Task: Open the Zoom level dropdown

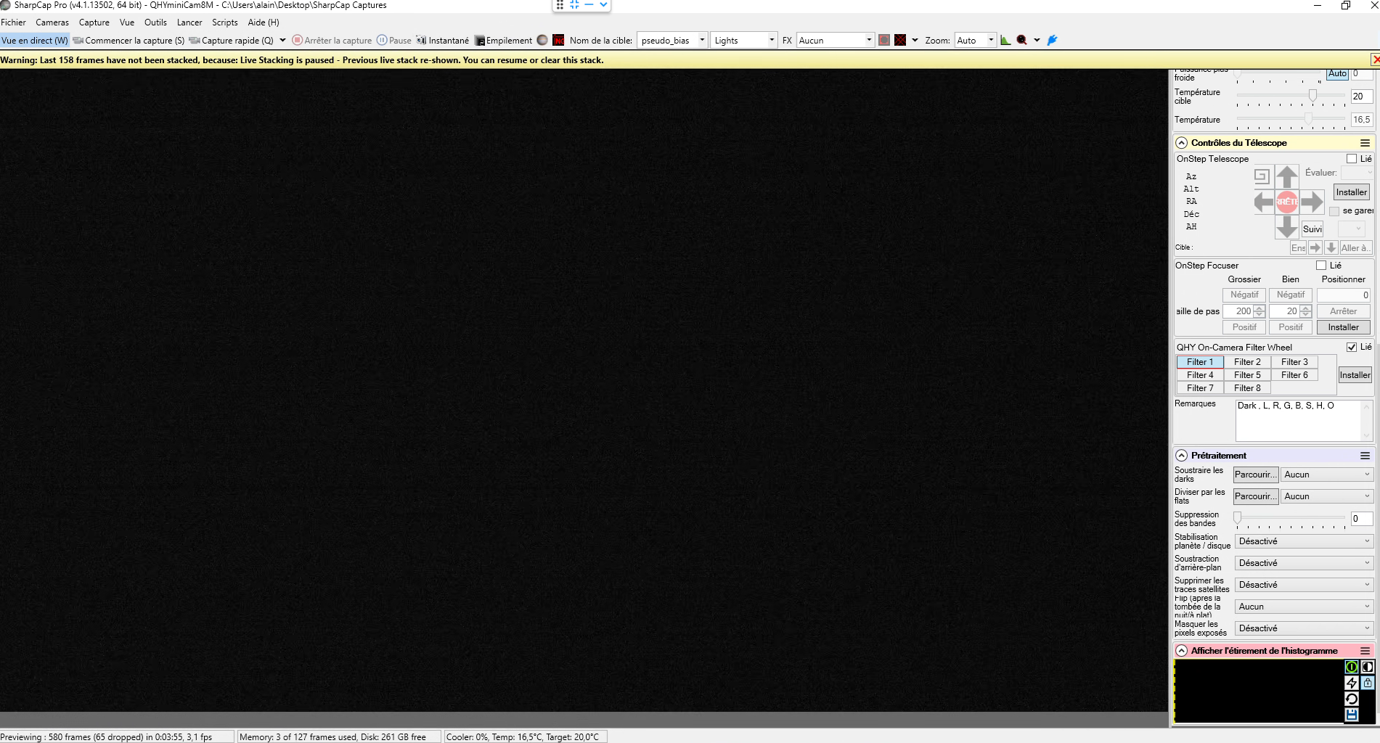Action: click(991, 40)
